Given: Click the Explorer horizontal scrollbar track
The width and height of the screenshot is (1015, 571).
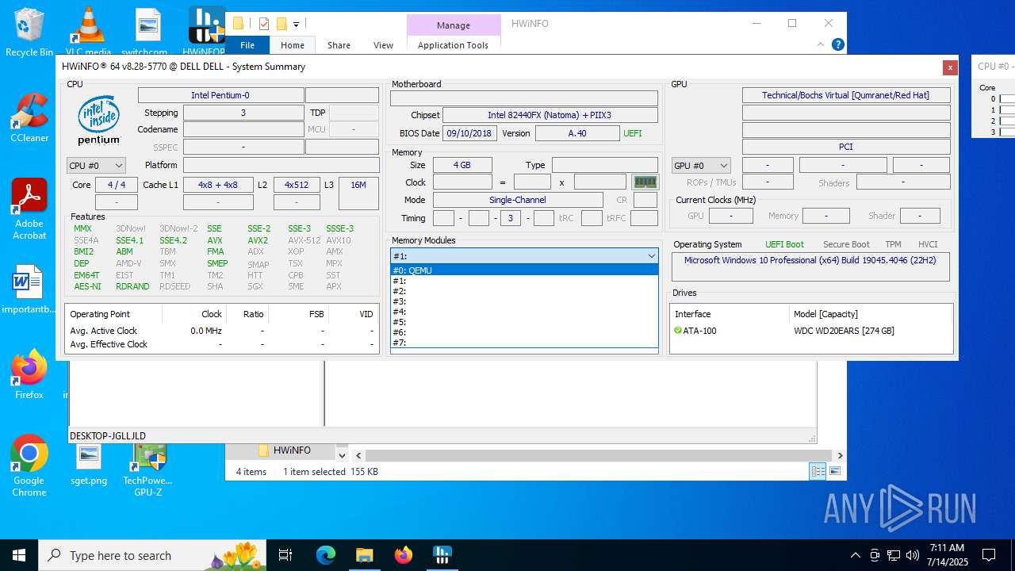Looking at the screenshot, I should pos(599,455).
